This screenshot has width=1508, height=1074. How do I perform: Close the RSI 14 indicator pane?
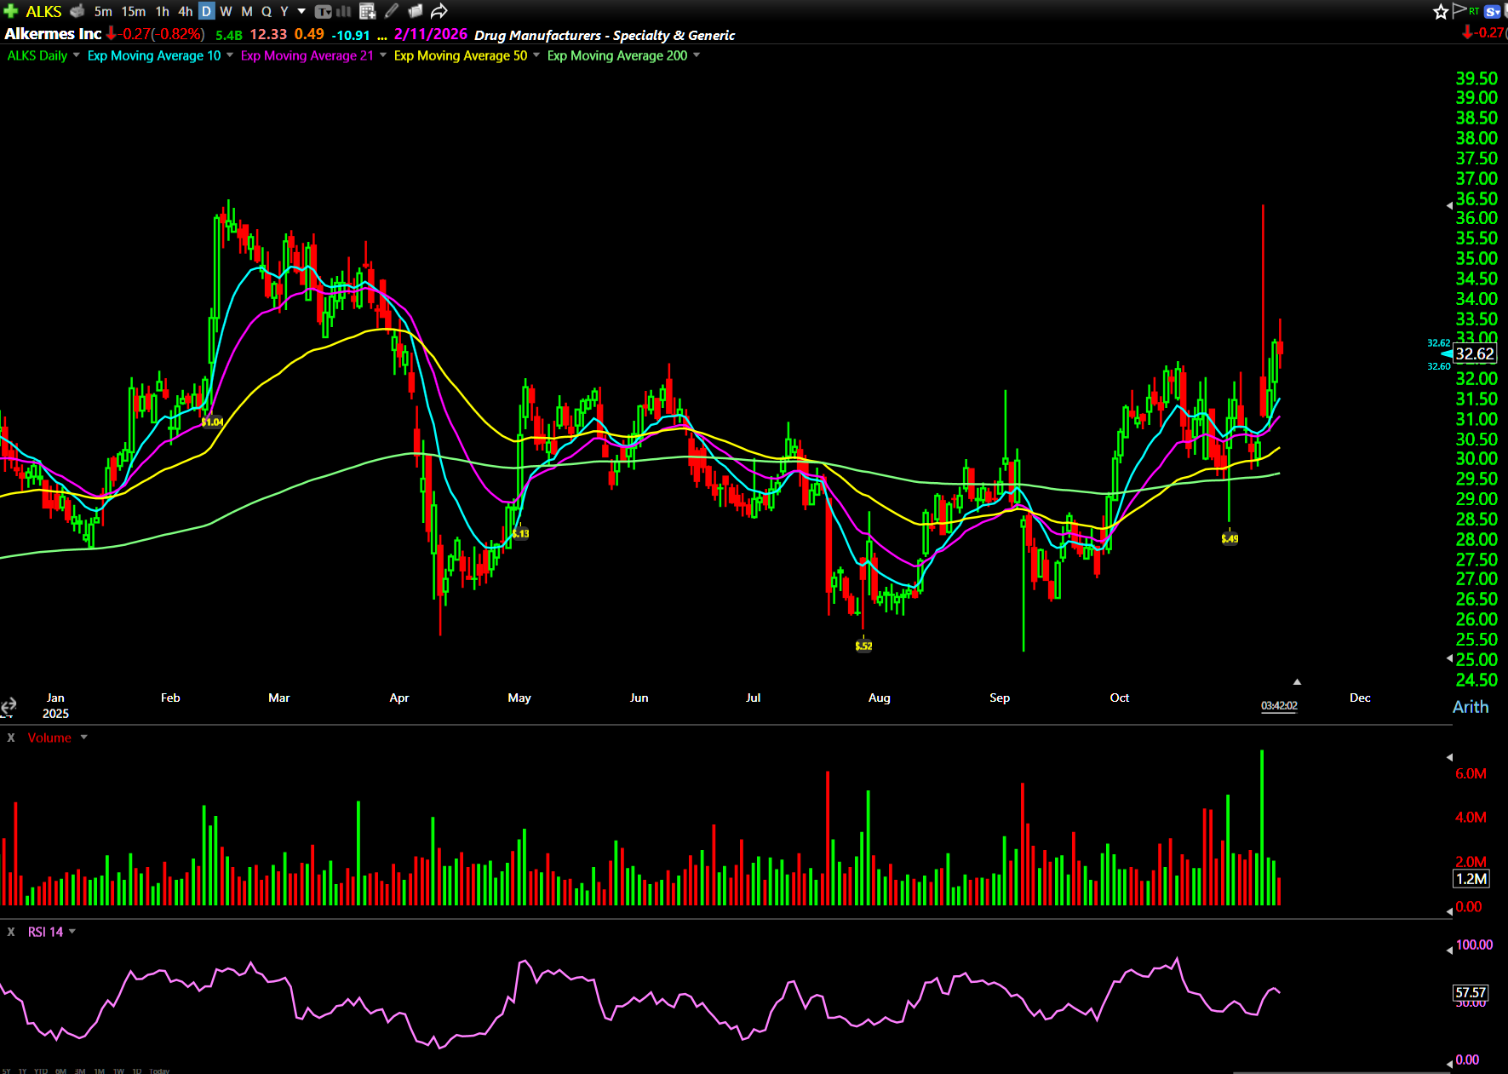(x=11, y=932)
